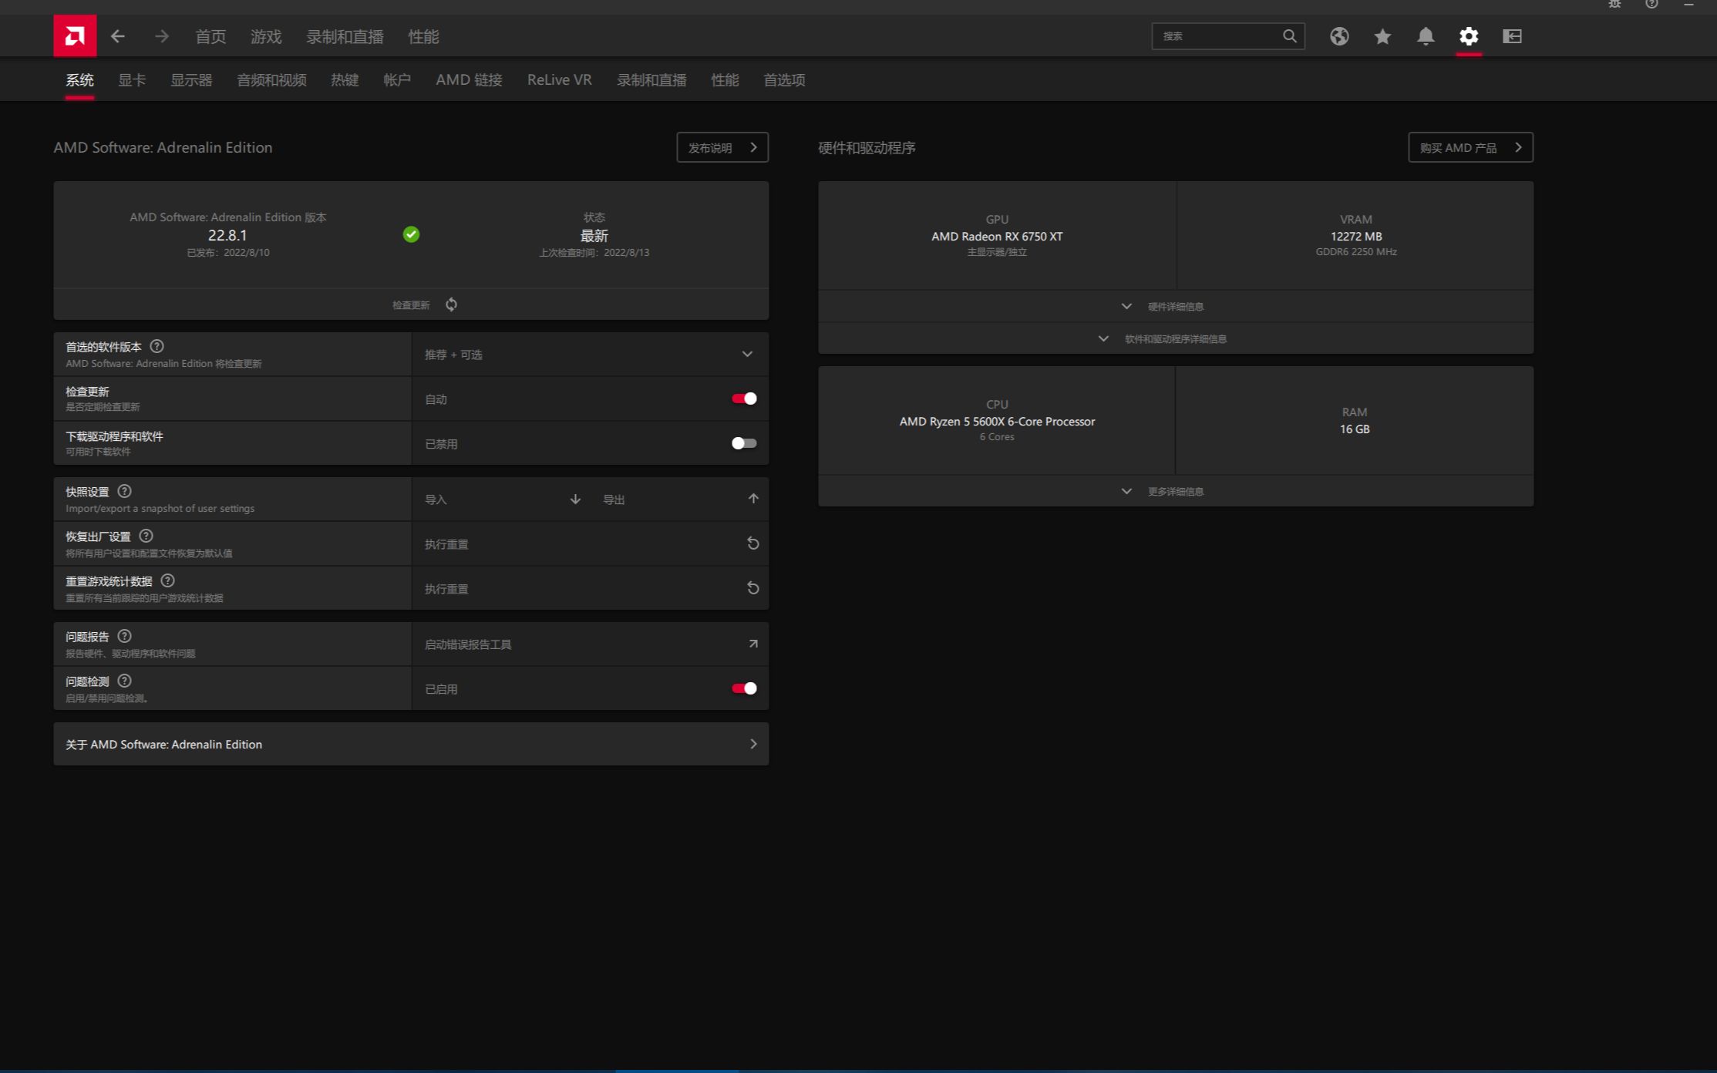
Task: Expand 硬件详细信息
Action: coord(1175,306)
